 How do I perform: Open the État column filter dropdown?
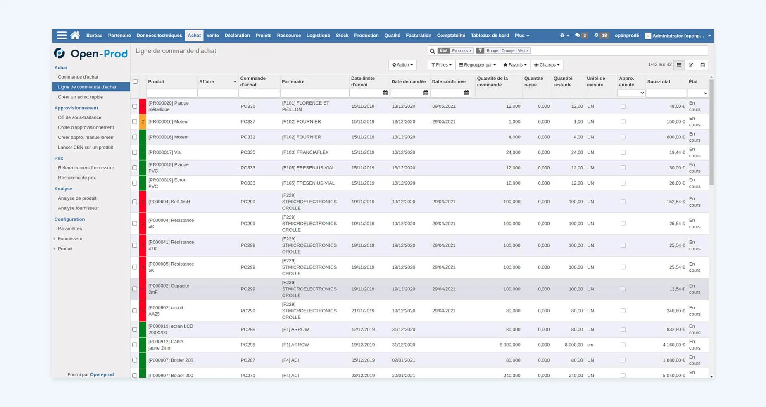(x=698, y=93)
